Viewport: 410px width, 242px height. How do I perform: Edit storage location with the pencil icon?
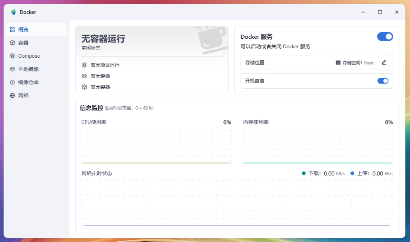pyautogui.click(x=384, y=63)
